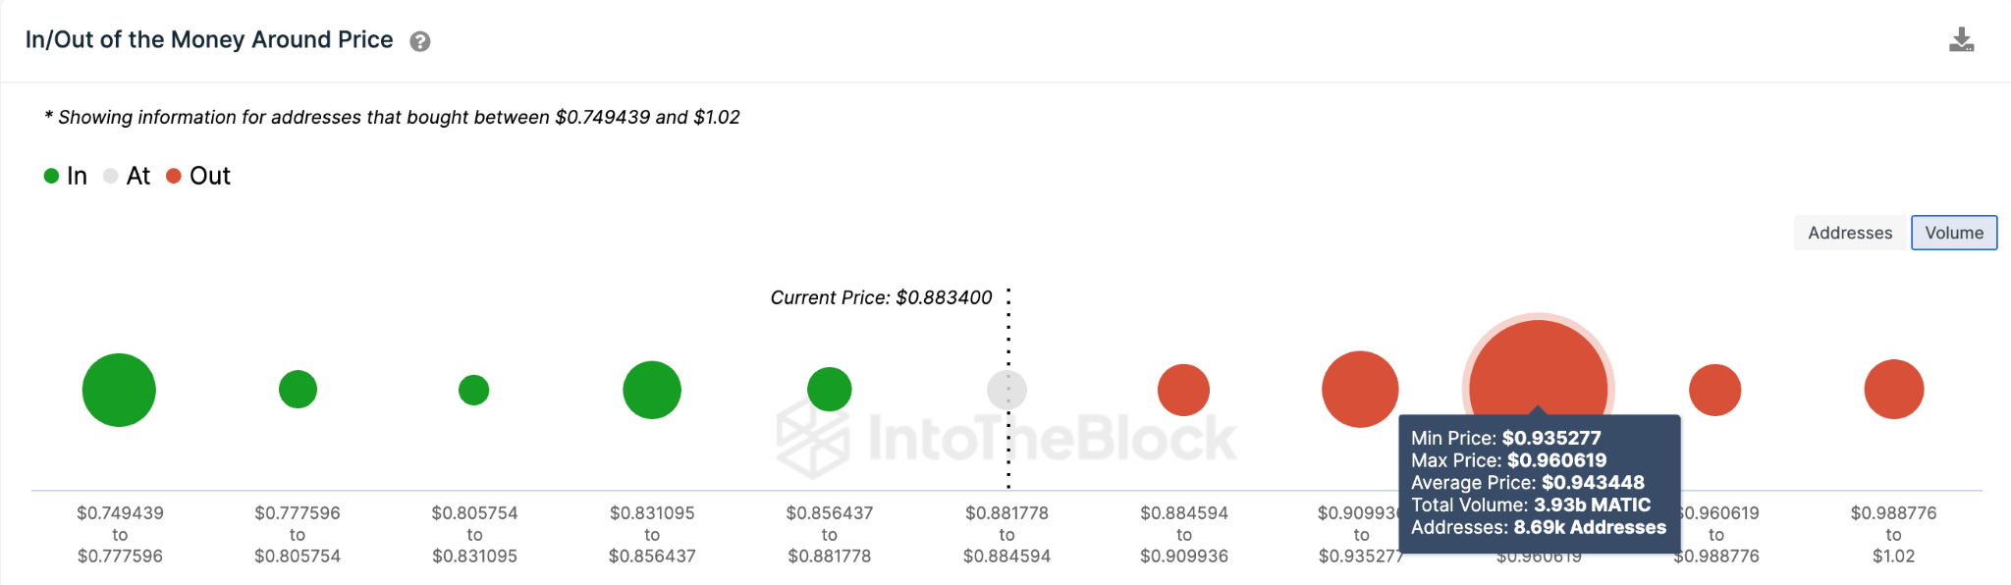The height and width of the screenshot is (585, 2011).
Task: Click the red bubble for $0.884594 to $0.909936
Action: pos(1183,390)
